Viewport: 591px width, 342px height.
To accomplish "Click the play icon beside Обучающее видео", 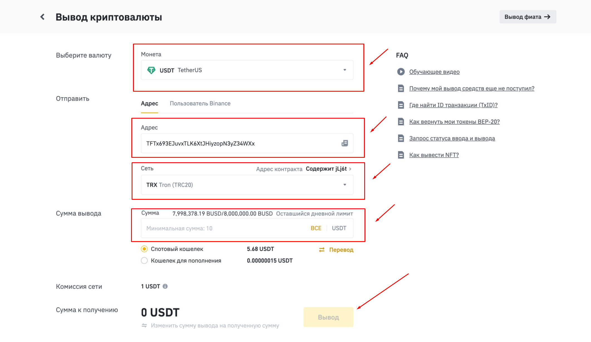I will coord(401,72).
